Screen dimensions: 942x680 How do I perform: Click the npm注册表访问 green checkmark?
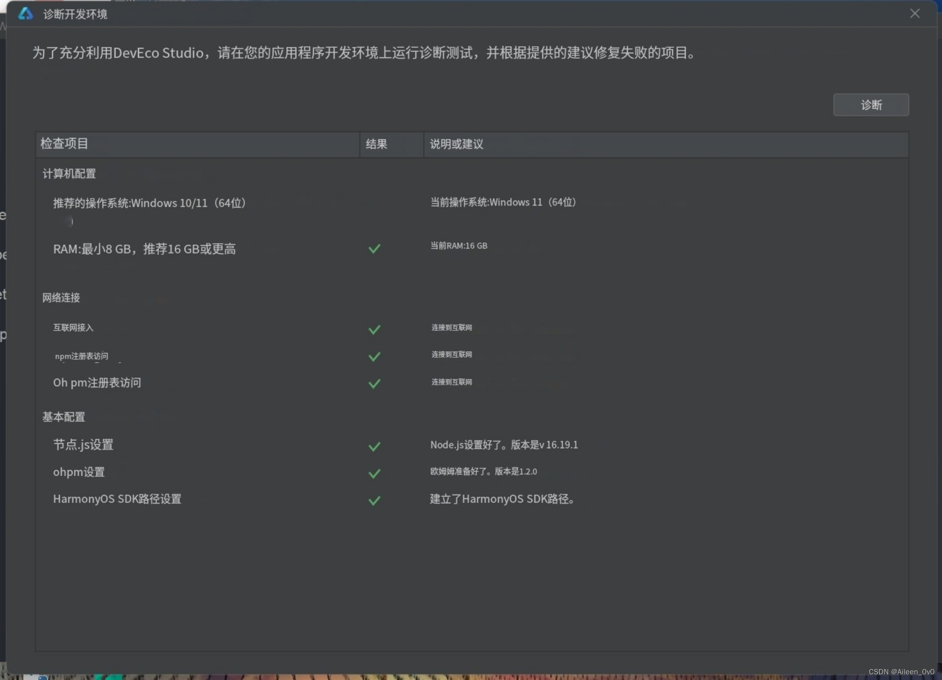coord(374,356)
